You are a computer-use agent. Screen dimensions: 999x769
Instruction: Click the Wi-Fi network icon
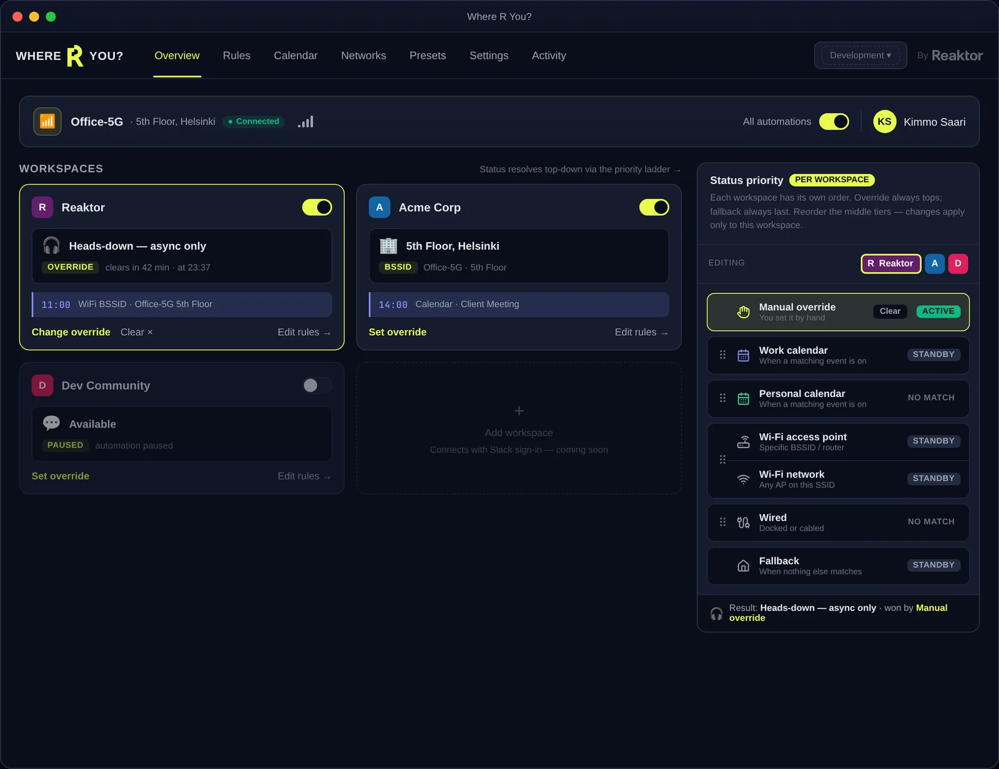click(743, 479)
